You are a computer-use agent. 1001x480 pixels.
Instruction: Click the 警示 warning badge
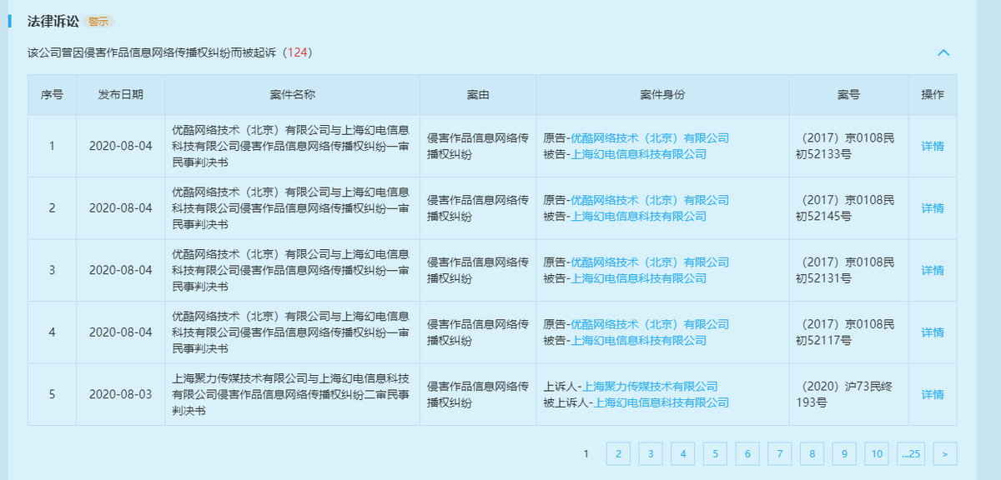click(98, 21)
